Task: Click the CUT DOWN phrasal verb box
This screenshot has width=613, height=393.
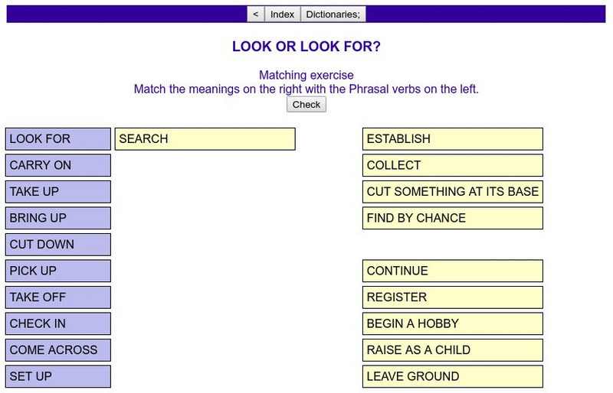Action: click(x=58, y=245)
